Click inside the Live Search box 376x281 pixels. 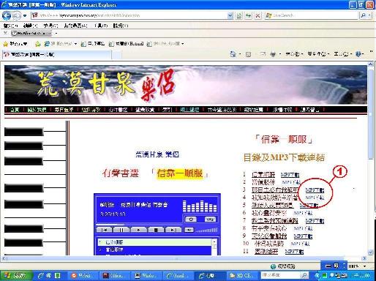312,15
